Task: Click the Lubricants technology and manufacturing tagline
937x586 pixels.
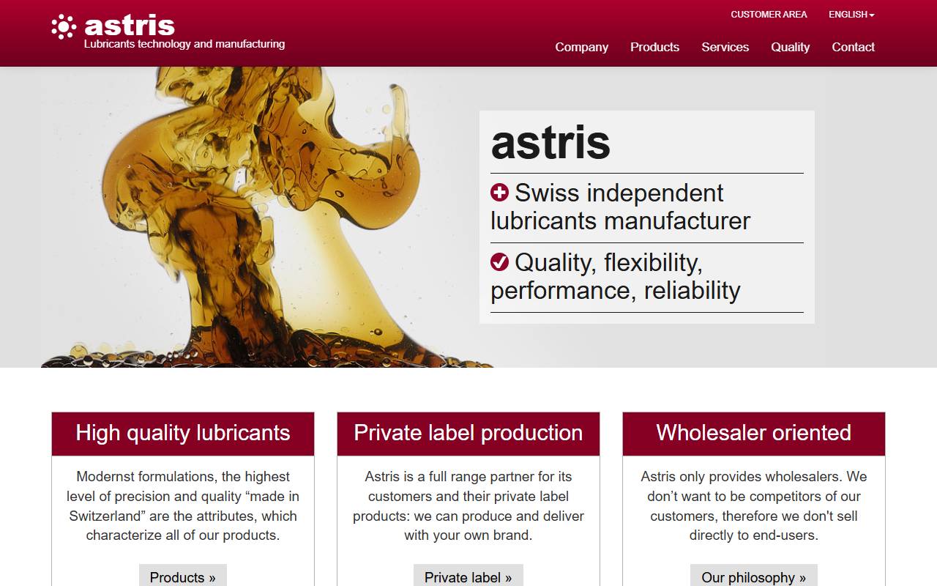Action: tap(184, 44)
